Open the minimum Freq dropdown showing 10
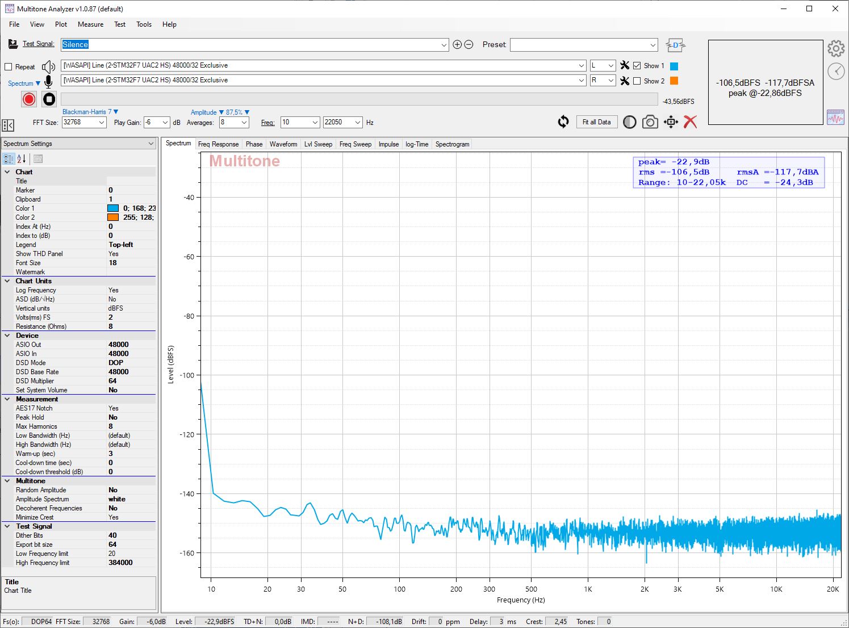Viewport: 849px width, 628px height. [315, 122]
